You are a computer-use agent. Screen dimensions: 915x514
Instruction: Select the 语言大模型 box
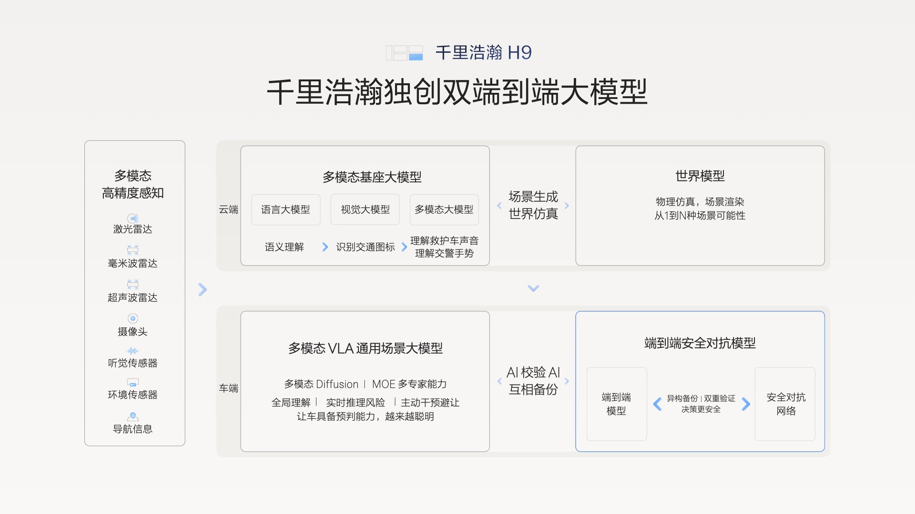click(x=285, y=209)
